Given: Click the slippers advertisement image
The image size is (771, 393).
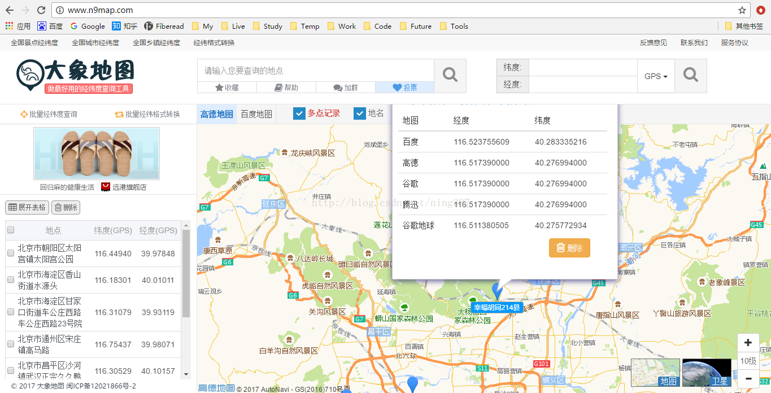Looking at the screenshot, I should pyautogui.click(x=97, y=154).
